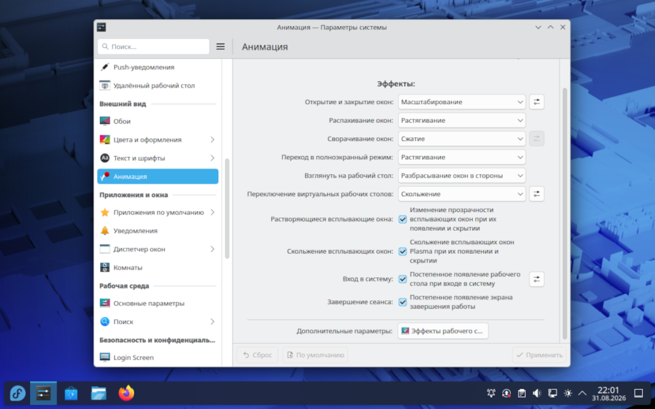
Task: Expand Цвета и оформления chevron
Action: click(212, 139)
